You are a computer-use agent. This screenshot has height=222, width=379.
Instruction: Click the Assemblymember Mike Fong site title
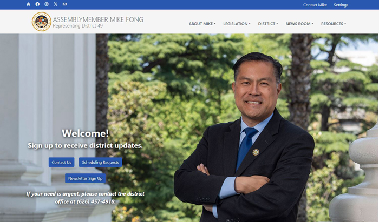[x=98, y=19]
